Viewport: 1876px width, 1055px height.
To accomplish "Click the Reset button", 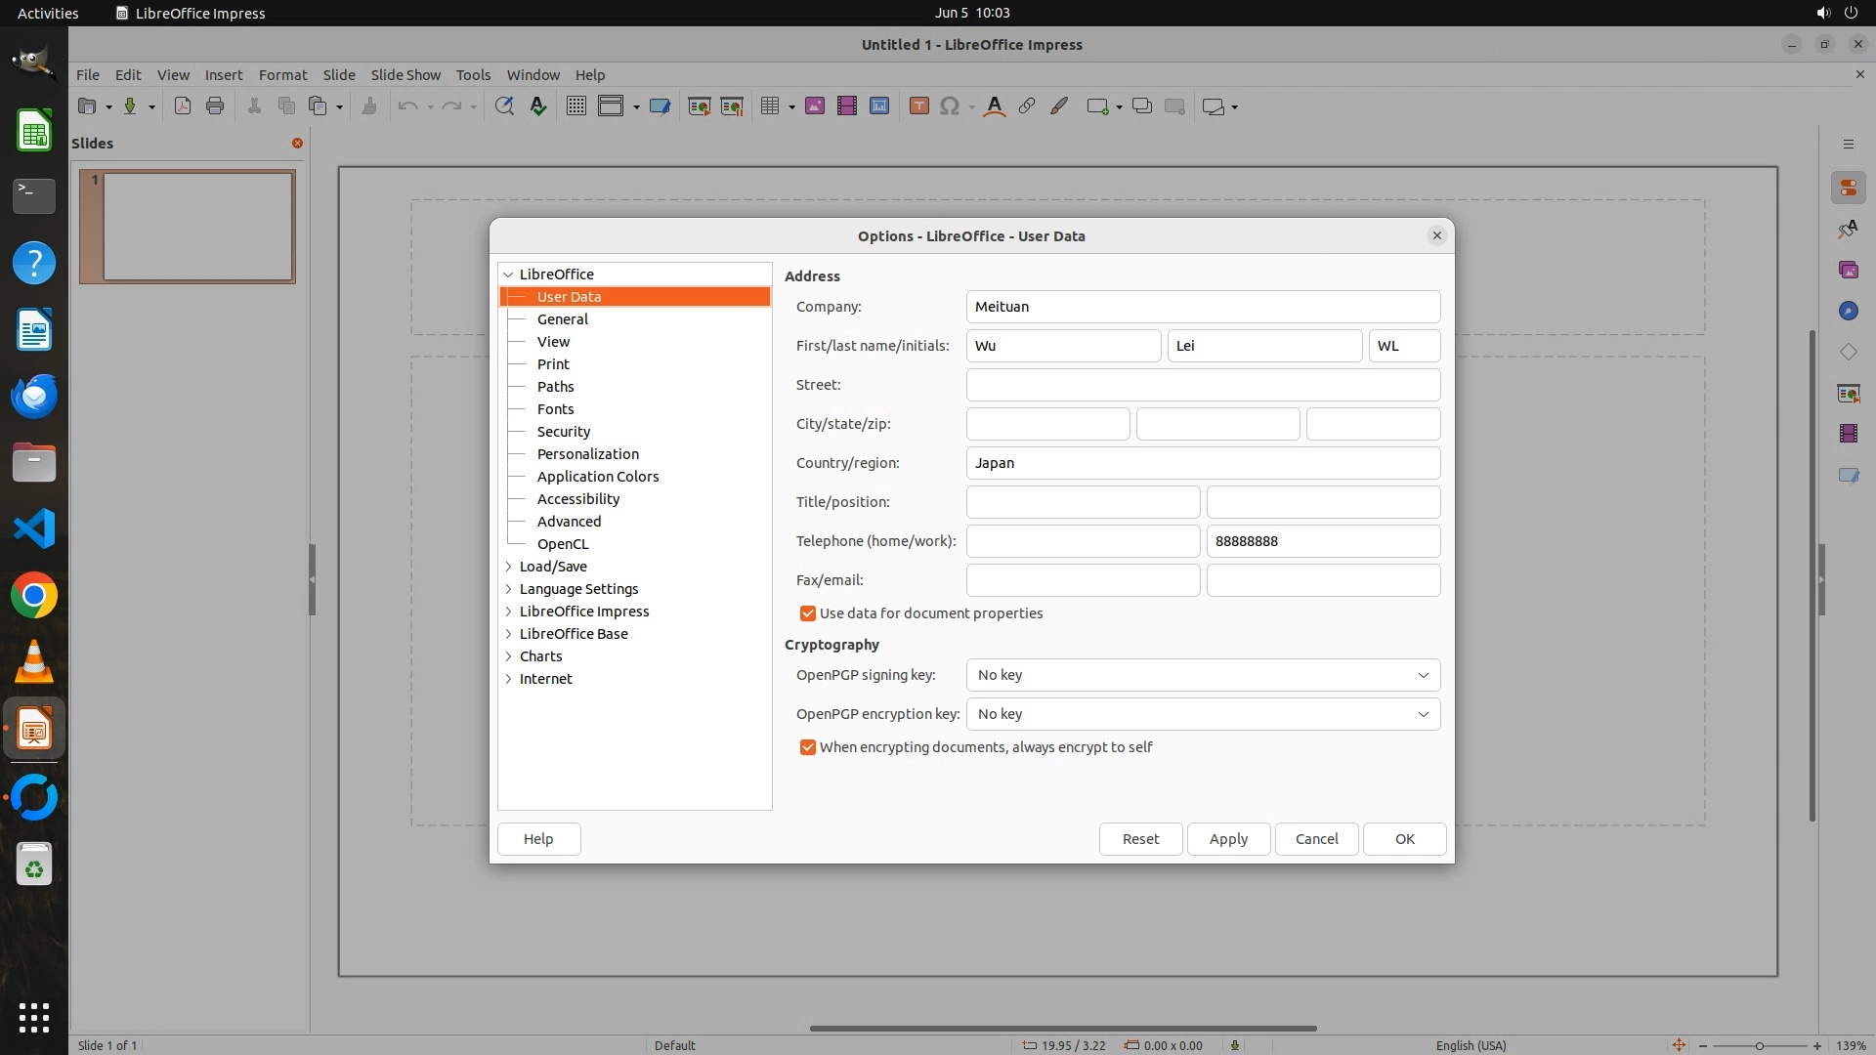I will pyautogui.click(x=1140, y=839).
